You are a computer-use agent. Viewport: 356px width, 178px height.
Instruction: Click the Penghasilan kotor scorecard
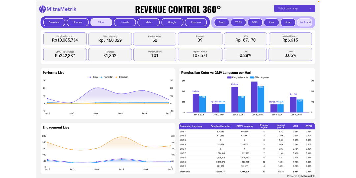point(65,39)
